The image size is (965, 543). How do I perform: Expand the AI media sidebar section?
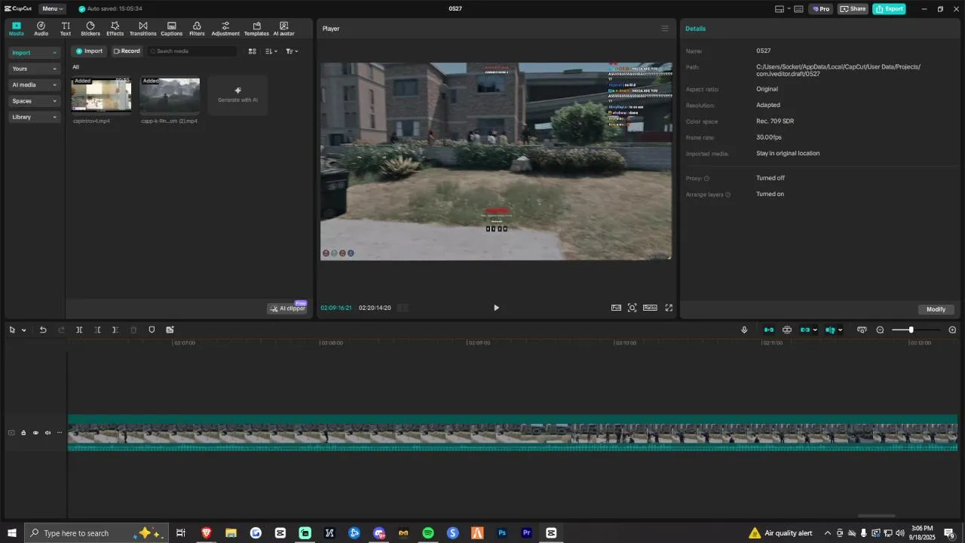[x=35, y=85]
